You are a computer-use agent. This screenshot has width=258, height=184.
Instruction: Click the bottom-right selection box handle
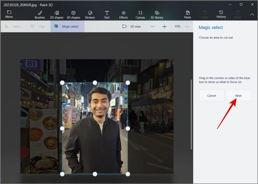point(128,174)
